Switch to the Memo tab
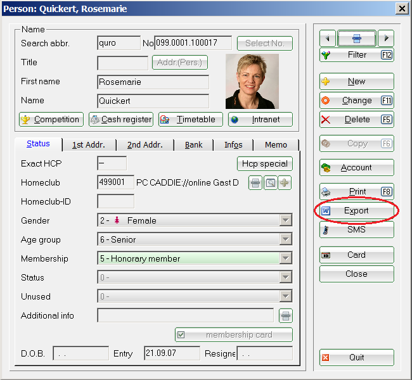This screenshot has height=380, width=412. pos(276,144)
